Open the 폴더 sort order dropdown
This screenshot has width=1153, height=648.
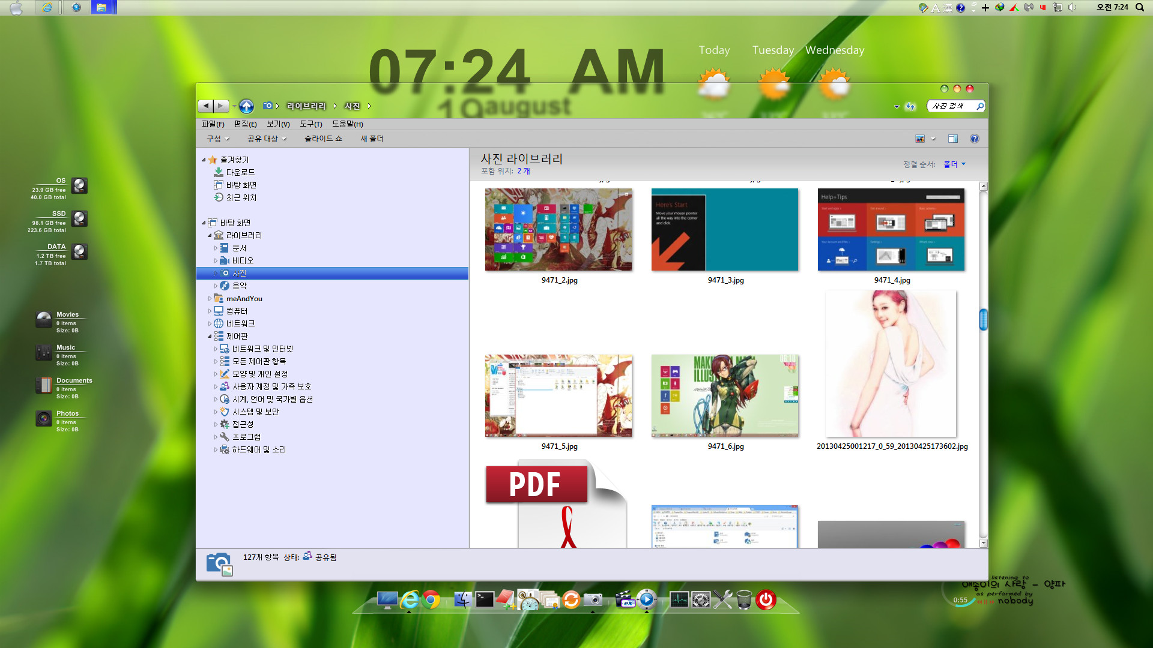955,164
